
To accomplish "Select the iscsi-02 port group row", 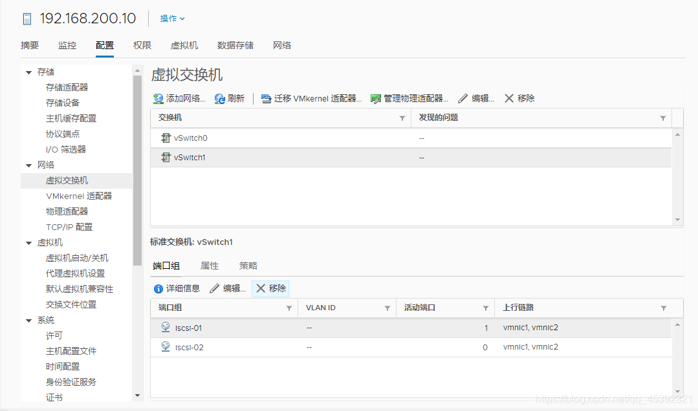I will point(411,348).
